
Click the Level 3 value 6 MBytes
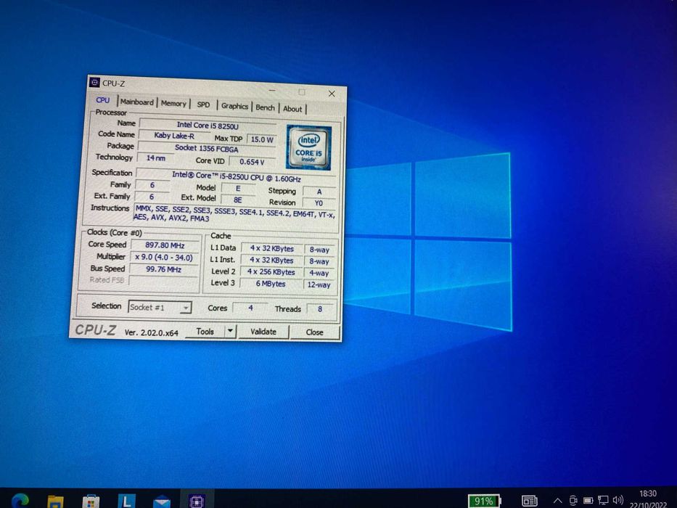tap(271, 283)
